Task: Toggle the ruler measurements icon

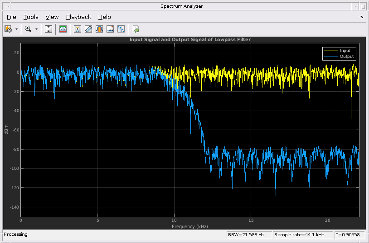Action: (x=88, y=29)
